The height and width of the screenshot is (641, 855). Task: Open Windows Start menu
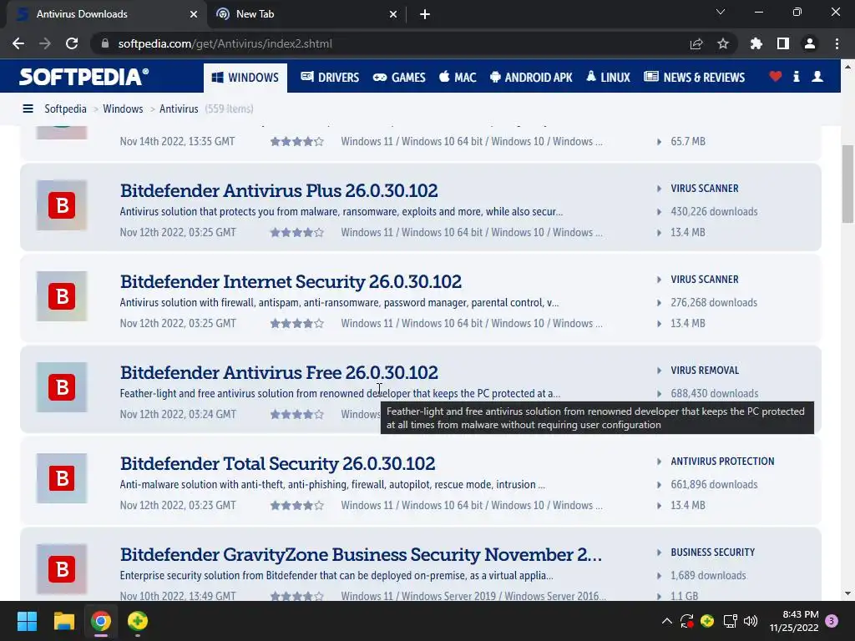(x=27, y=621)
